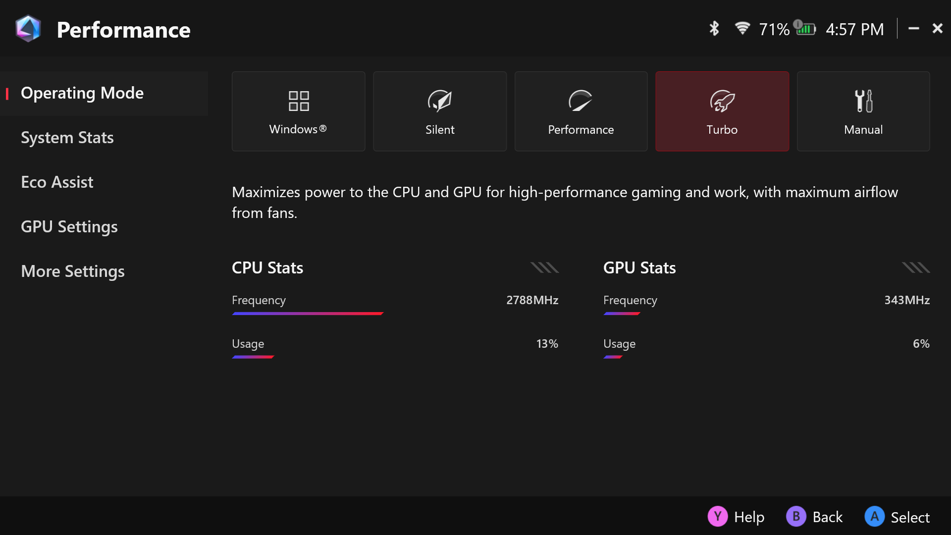Click the Armoury Crate logo icon
Image resolution: width=951 pixels, height=535 pixels.
click(28, 29)
